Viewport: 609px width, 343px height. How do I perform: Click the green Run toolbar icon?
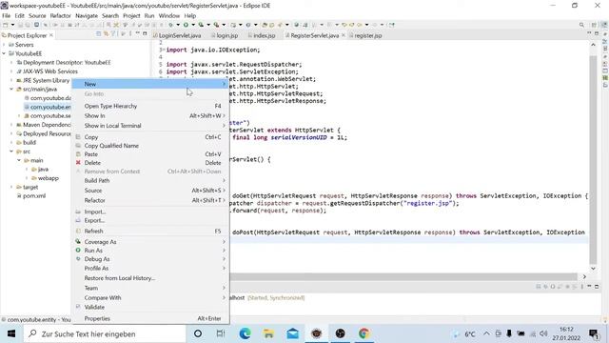pos(186,25)
